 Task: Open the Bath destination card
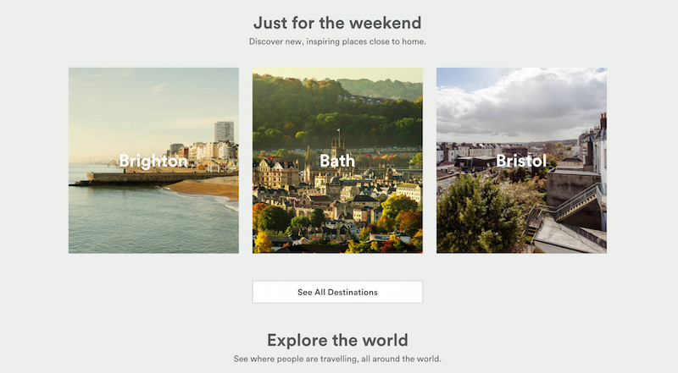337,160
